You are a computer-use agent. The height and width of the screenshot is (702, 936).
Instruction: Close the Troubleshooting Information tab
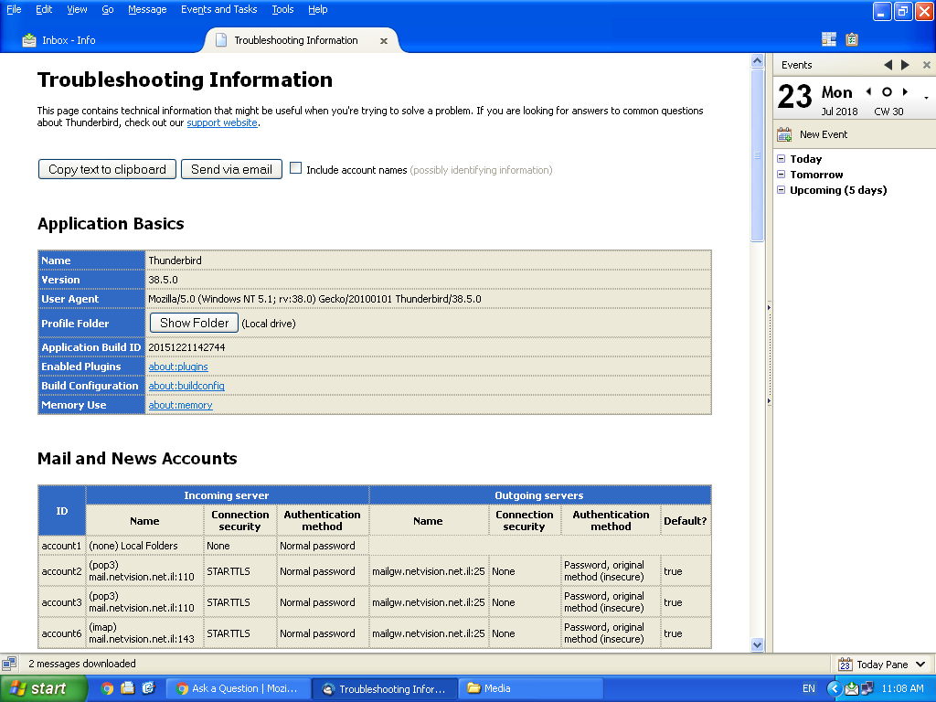point(384,40)
